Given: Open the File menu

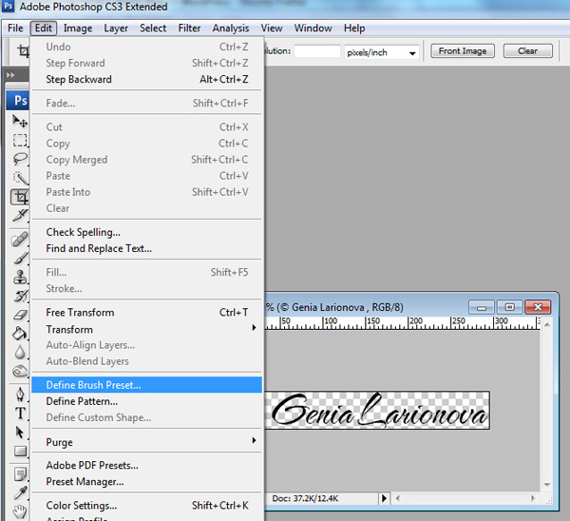Looking at the screenshot, I should [15, 28].
